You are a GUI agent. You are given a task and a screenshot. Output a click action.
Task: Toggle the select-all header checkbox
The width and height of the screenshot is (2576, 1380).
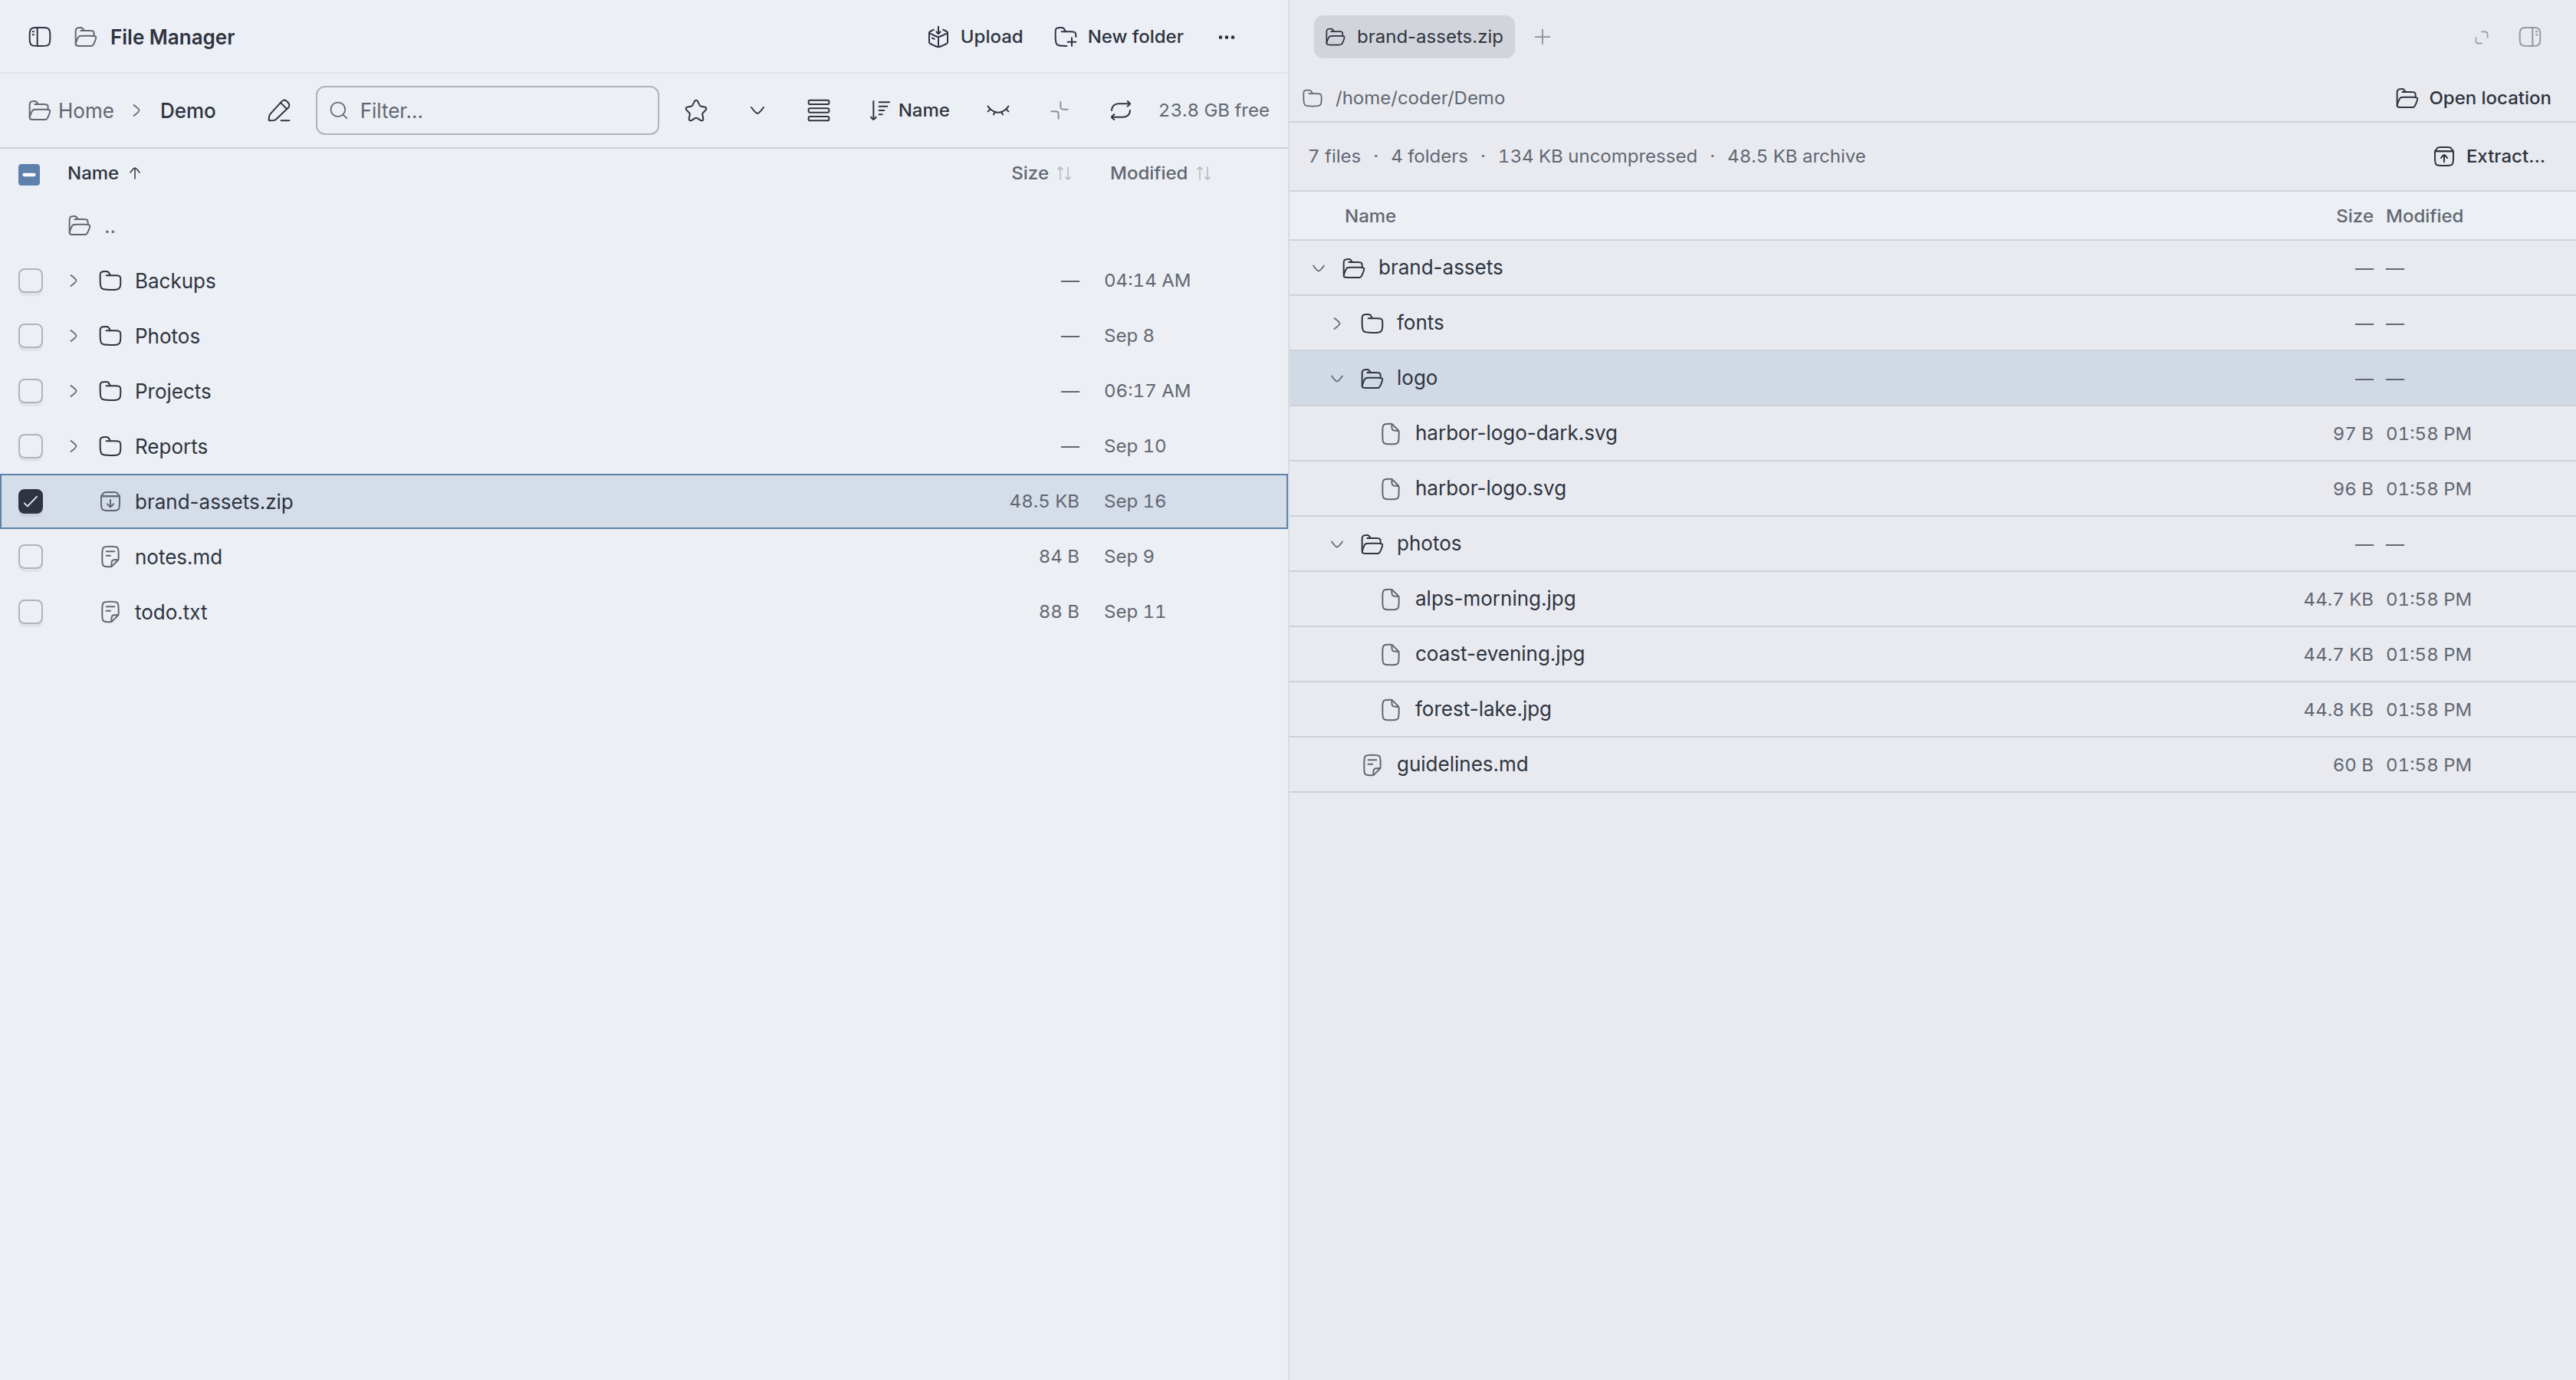(30, 174)
